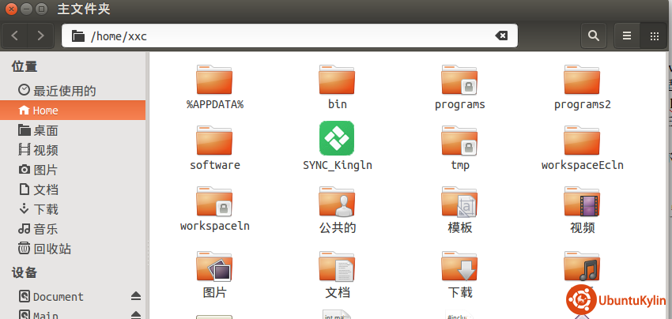This screenshot has width=672, height=319.
Task: Eject the Document volume
Action: (x=135, y=296)
